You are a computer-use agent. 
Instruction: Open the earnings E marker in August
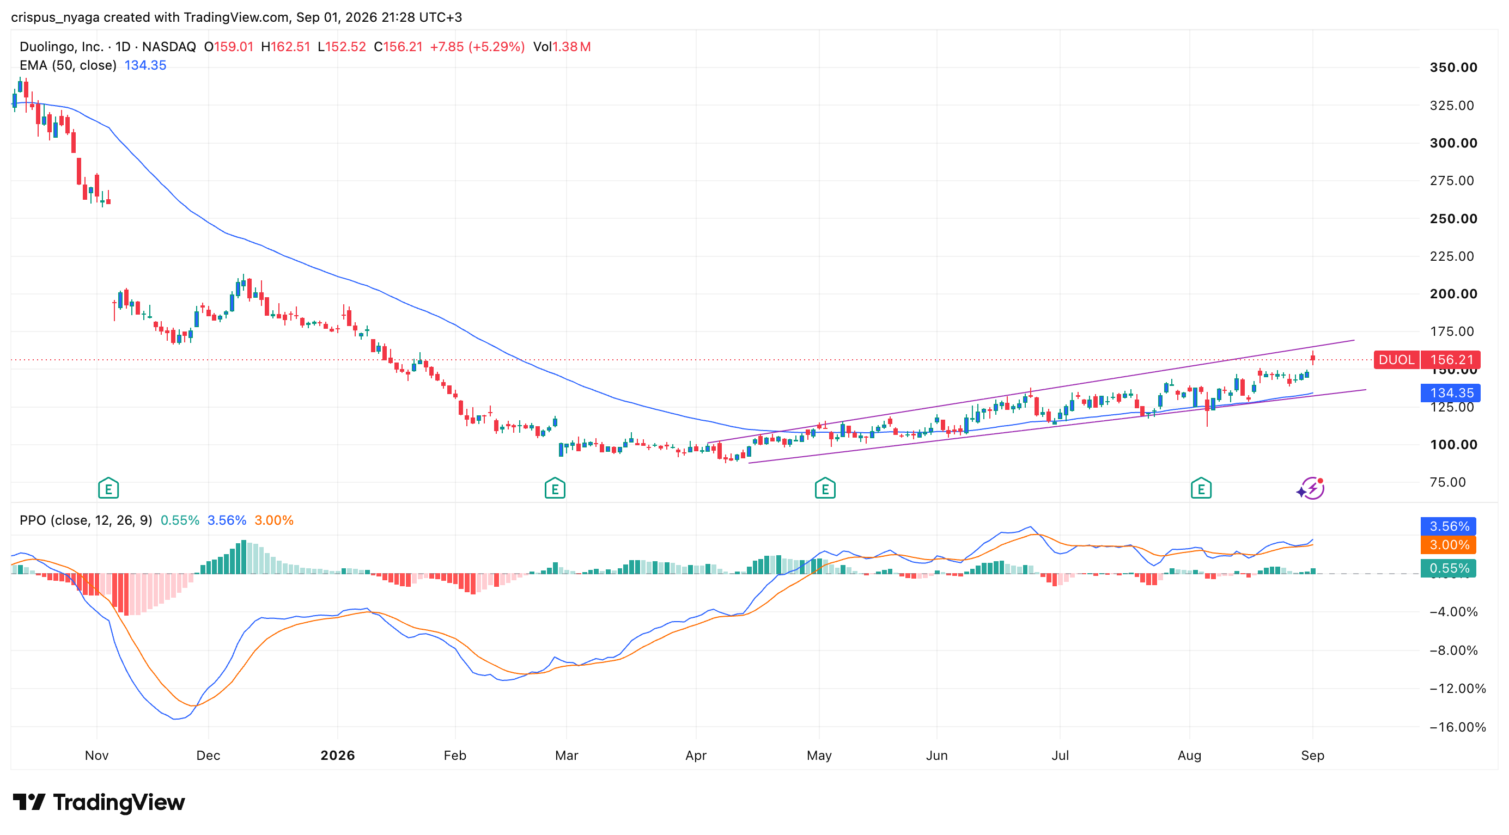[x=1201, y=488]
